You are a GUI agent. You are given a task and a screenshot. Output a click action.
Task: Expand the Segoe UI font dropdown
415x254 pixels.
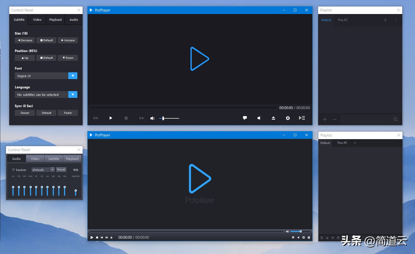[73, 76]
